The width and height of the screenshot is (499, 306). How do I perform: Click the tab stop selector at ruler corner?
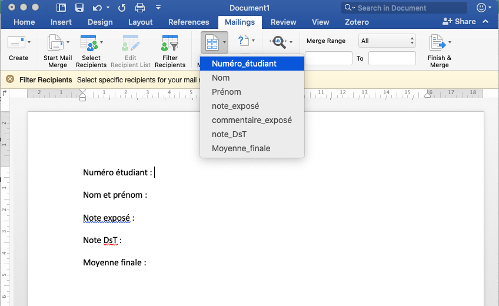[5, 93]
